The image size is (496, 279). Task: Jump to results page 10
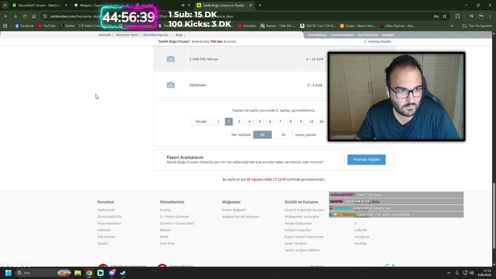[x=311, y=122]
